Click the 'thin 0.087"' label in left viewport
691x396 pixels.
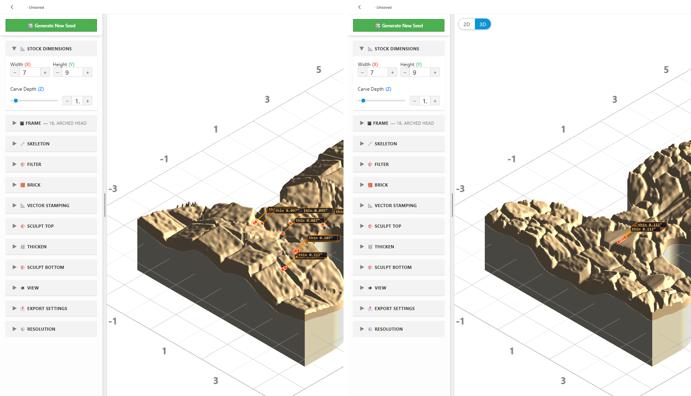click(x=309, y=221)
